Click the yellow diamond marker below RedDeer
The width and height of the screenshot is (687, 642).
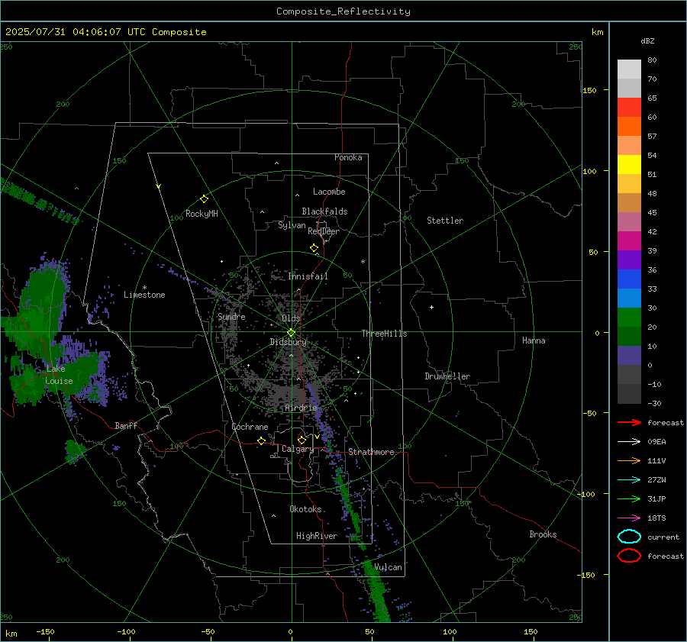[x=314, y=248]
